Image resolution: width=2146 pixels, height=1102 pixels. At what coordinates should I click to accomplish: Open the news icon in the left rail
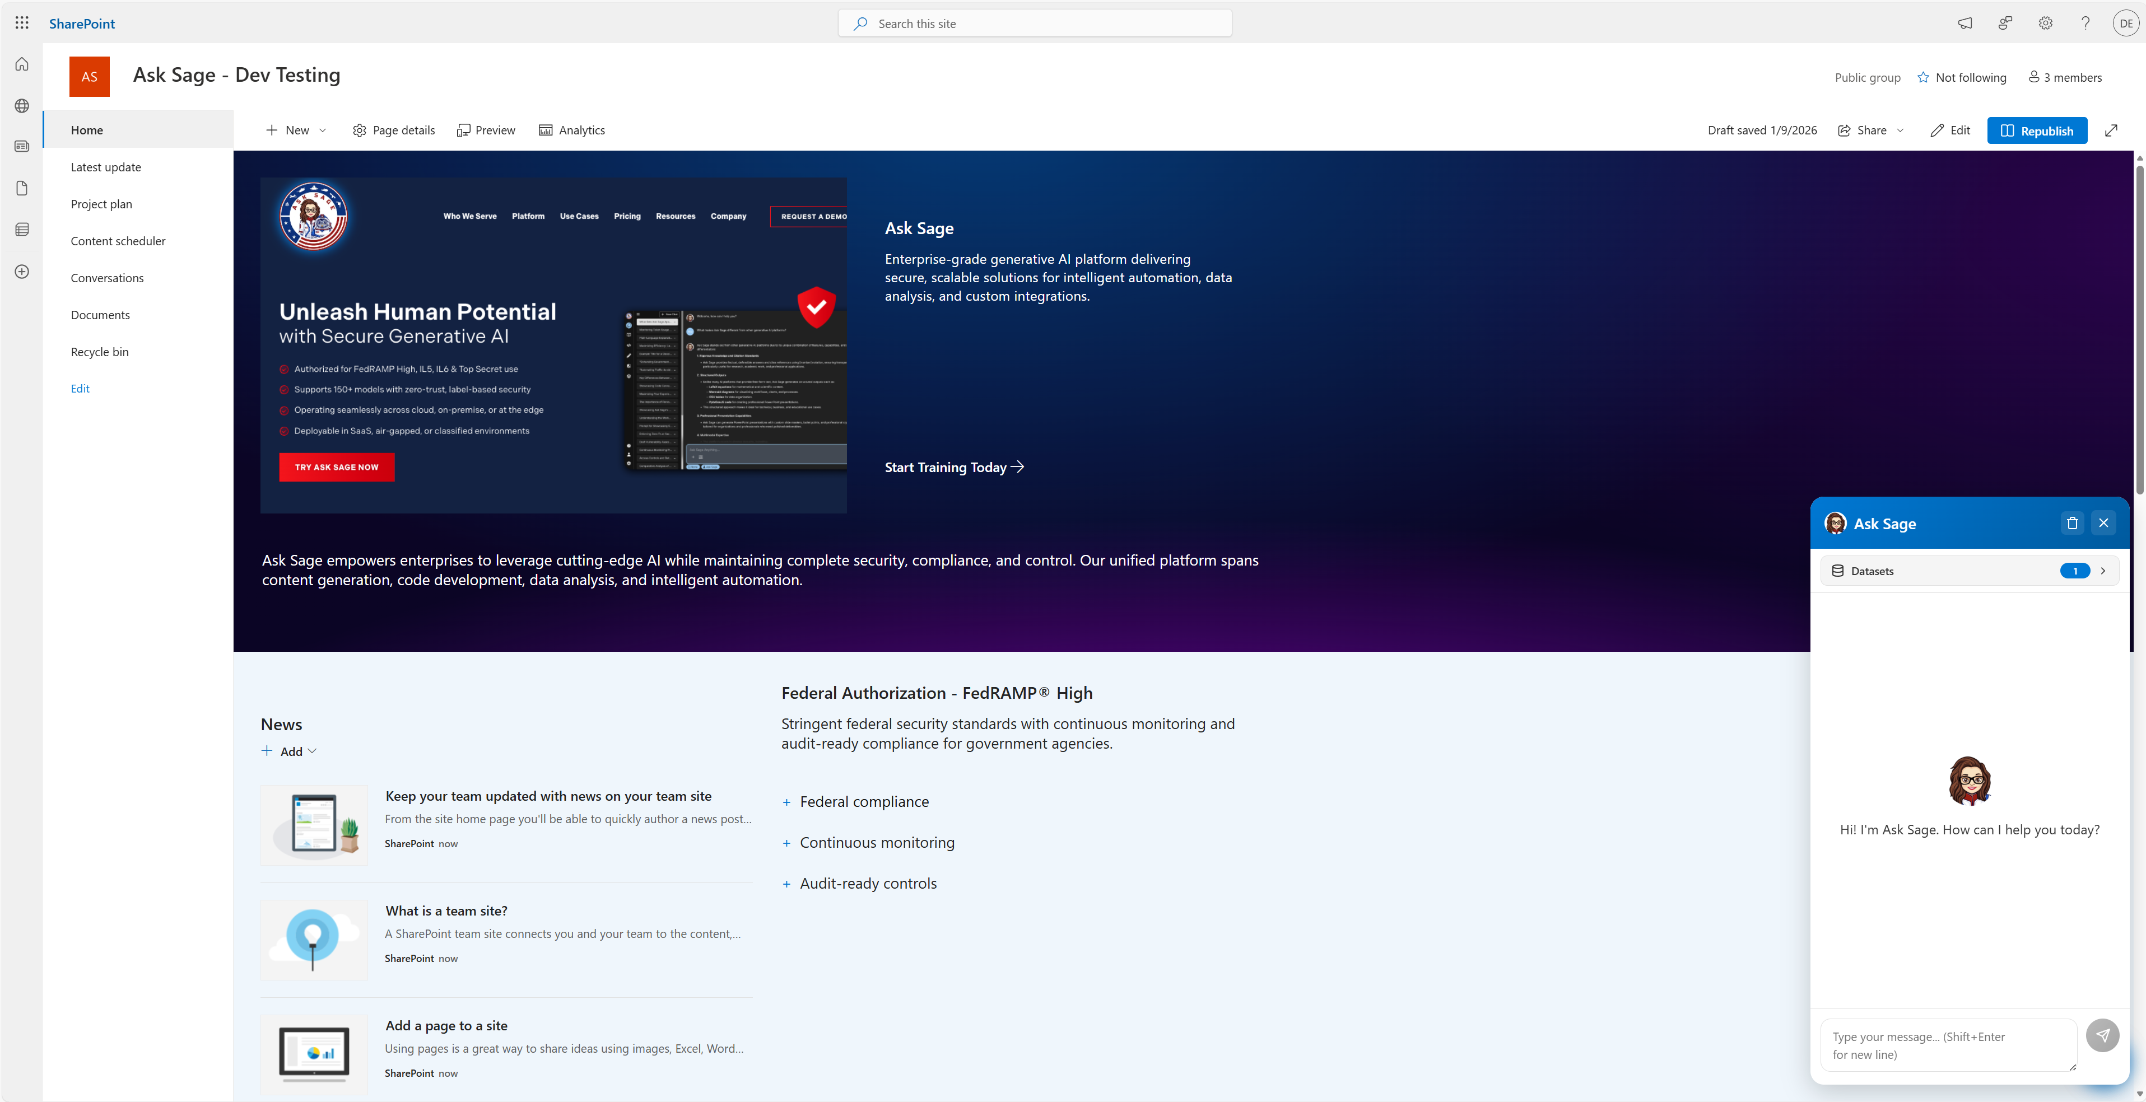point(21,146)
